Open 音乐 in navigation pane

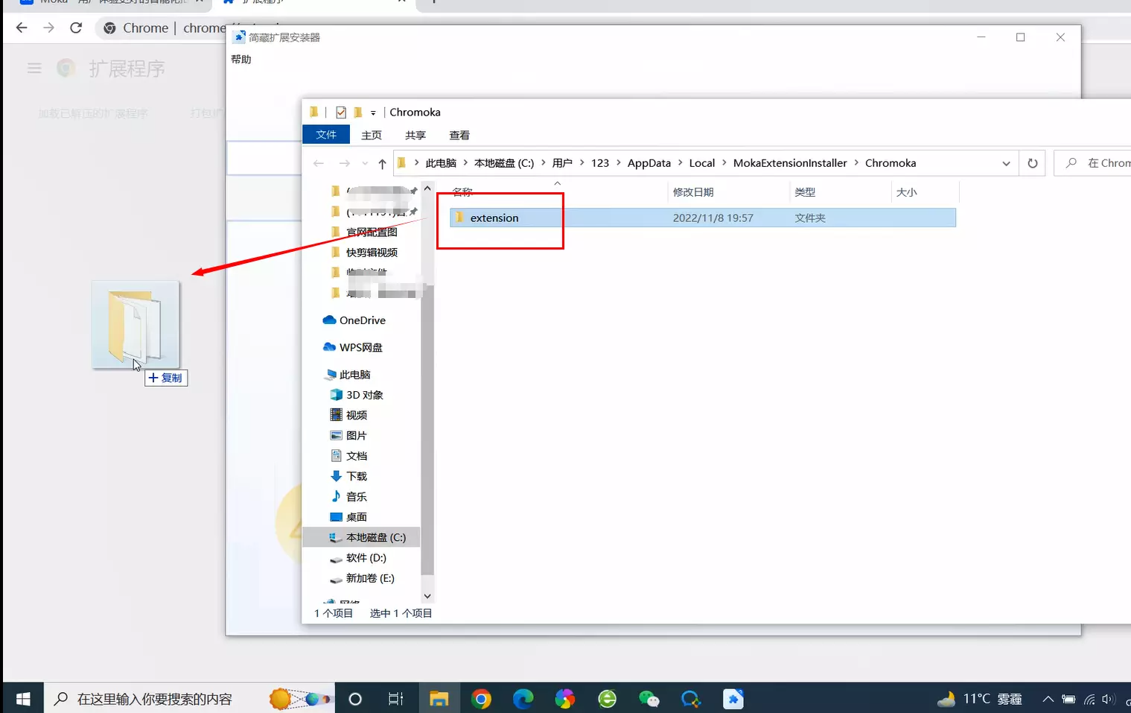point(356,497)
